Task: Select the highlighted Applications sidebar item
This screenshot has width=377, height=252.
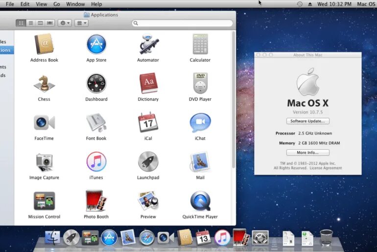Action: click(x=7, y=50)
